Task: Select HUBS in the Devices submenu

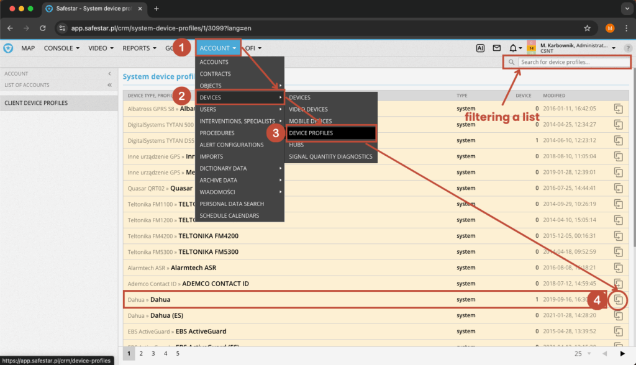Action: coord(330,145)
